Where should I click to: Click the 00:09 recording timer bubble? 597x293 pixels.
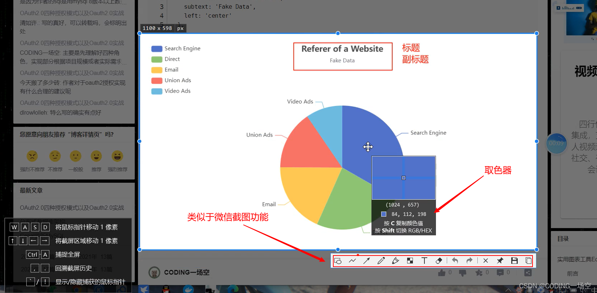click(x=556, y=143)
